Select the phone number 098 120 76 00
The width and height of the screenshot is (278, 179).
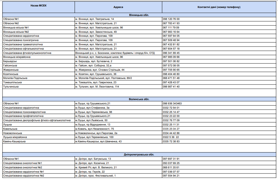pyautogui.click(x=171, y=19)
